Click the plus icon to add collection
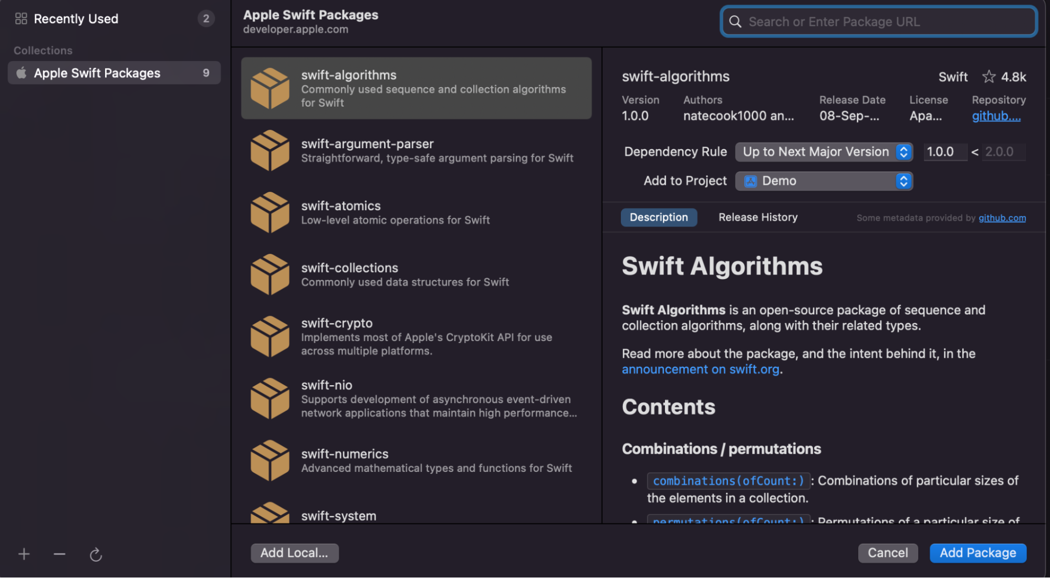Image resolution: width=1050 pixels, height=578 pixels. pyautogui.click(x=24, y=554)
